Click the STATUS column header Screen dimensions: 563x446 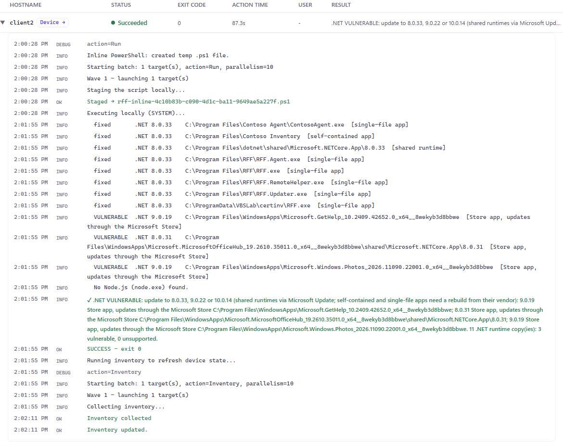[121, 5]
